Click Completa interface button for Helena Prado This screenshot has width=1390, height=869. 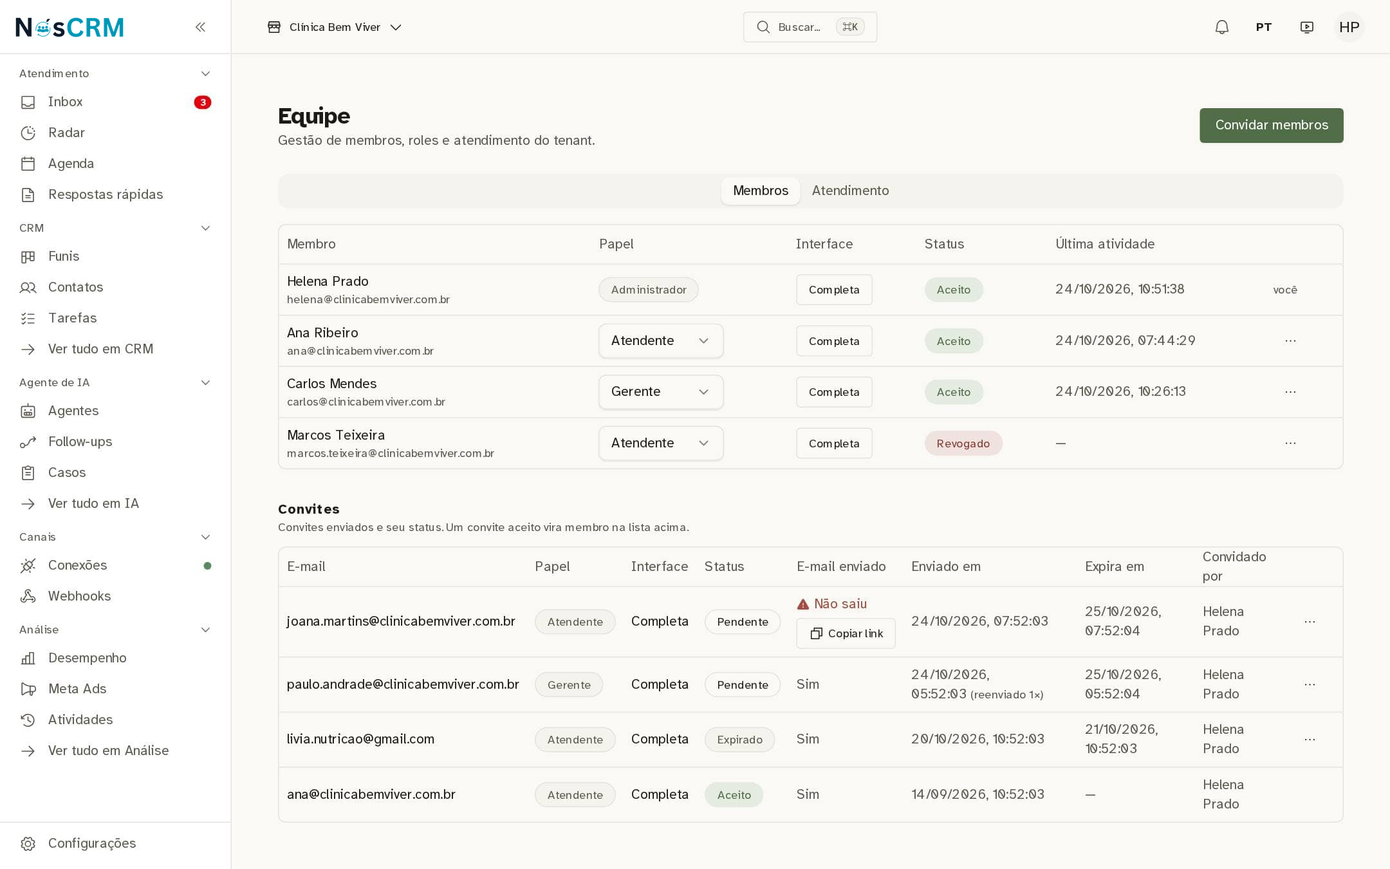tap(834, 290)
